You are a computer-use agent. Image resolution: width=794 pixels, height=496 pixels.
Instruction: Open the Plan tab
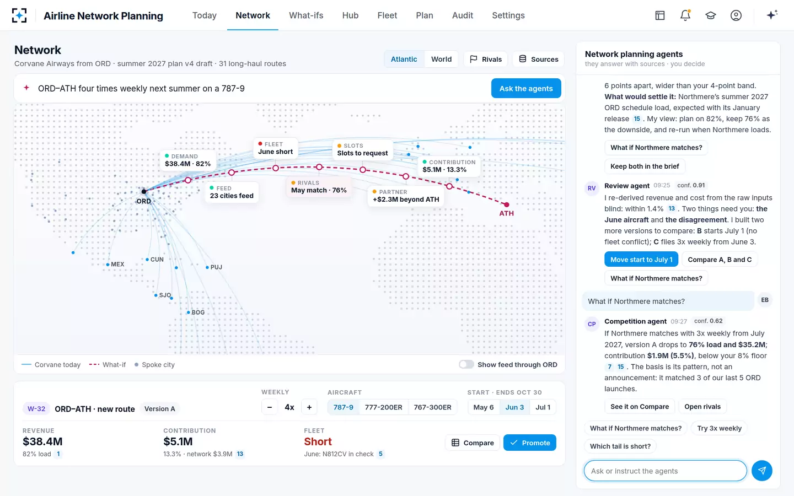click(425, 15)
